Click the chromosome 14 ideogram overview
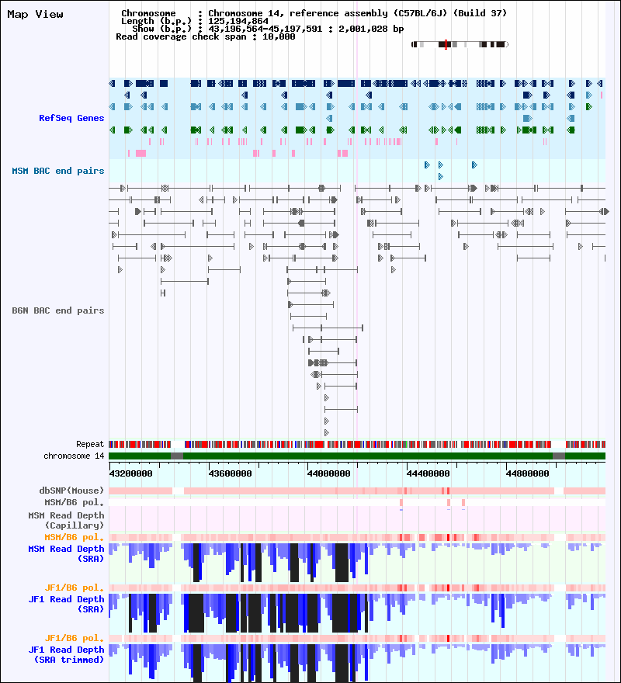This screenshot has height=683, width=621. pyautogui.click(x=460, y=44)
